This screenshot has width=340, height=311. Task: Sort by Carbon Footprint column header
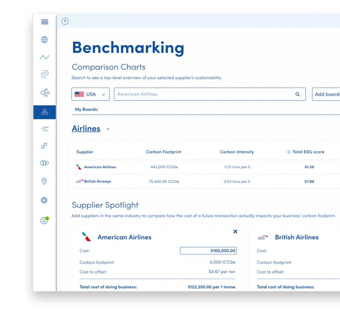163,152
